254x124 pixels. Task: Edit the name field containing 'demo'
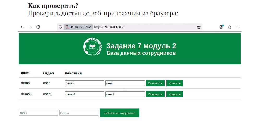tap(85, 83)
